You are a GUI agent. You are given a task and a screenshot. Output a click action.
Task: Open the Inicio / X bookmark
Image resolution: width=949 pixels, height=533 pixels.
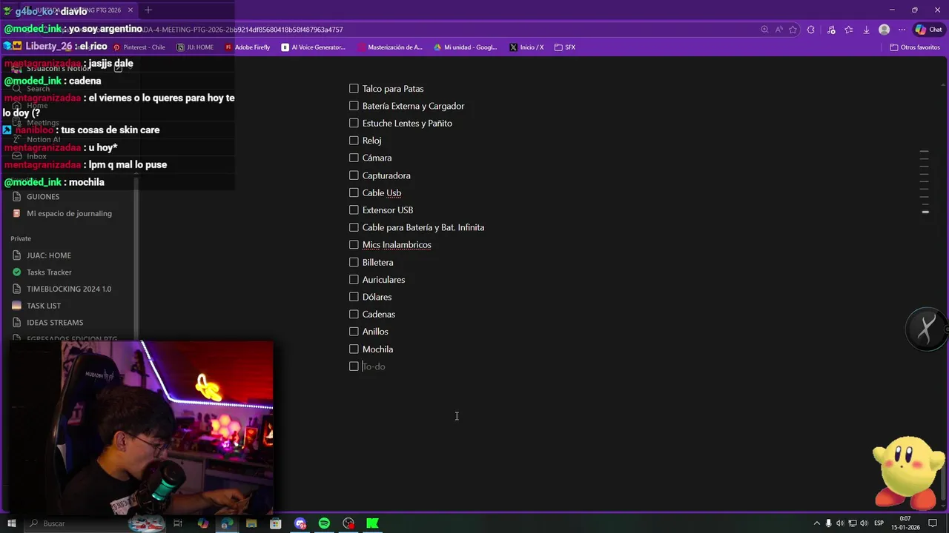coord(526,47)
